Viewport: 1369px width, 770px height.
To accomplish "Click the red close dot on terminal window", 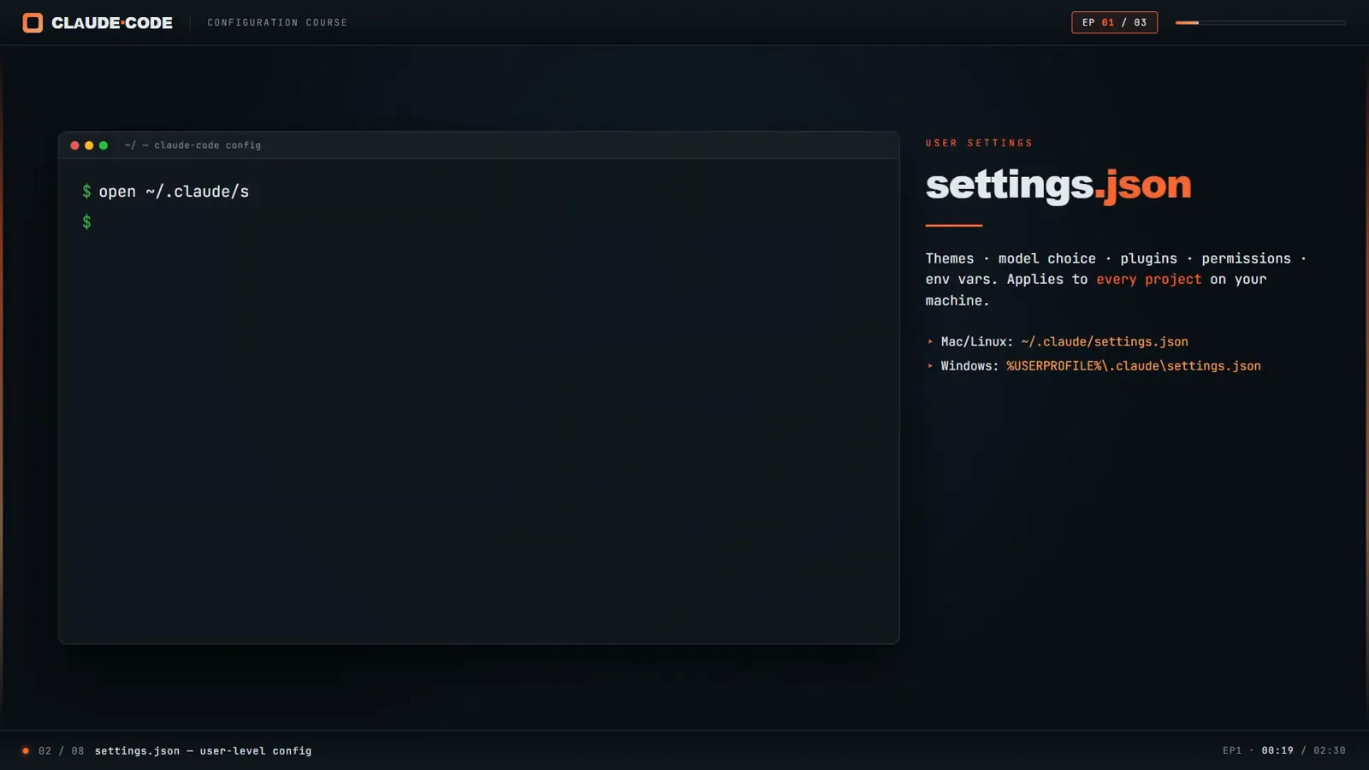I will (x=74, y=145).
